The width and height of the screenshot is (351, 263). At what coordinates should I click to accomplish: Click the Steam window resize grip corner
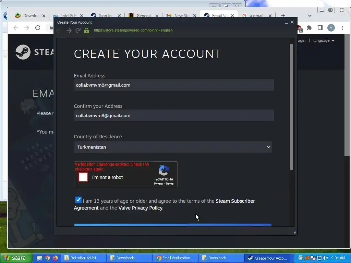point(294,233)
